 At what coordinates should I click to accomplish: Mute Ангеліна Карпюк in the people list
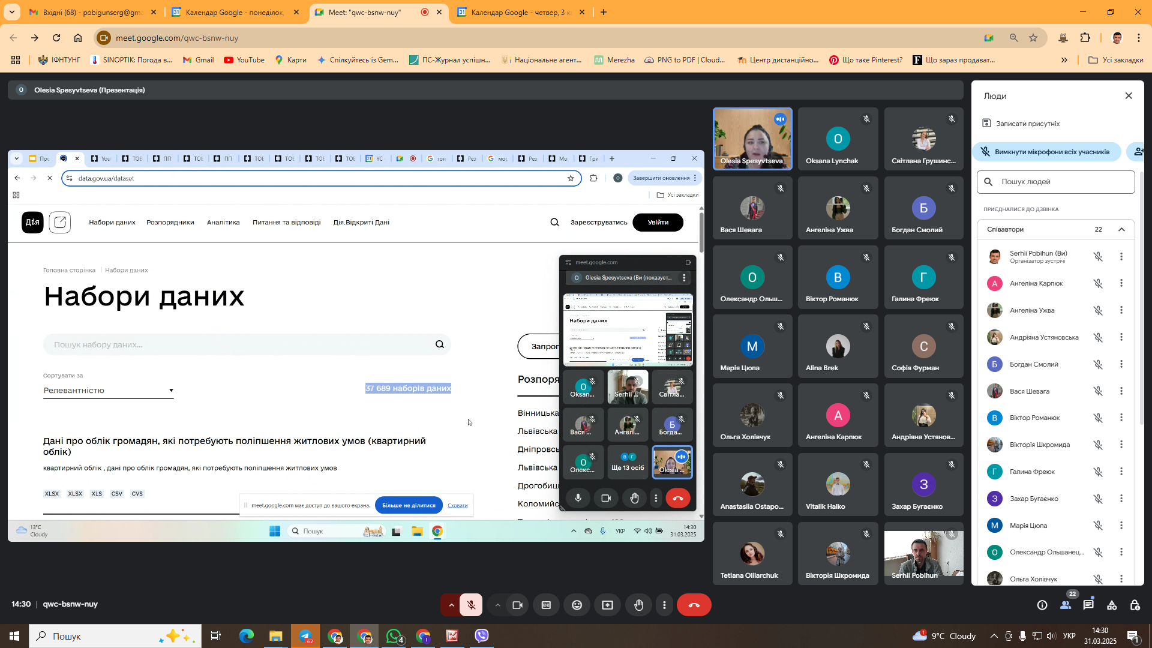[x=1097, y=283]
